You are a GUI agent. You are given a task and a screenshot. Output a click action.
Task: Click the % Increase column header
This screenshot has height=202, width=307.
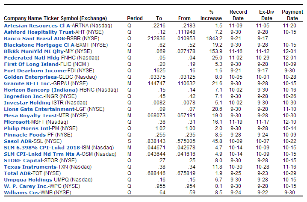pyautogui.click(x=211, y=15)
